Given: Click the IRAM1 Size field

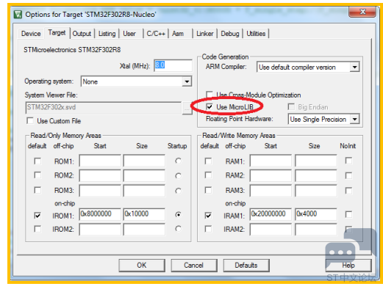Looking at the screenshot, I should [x=316, y=214].
